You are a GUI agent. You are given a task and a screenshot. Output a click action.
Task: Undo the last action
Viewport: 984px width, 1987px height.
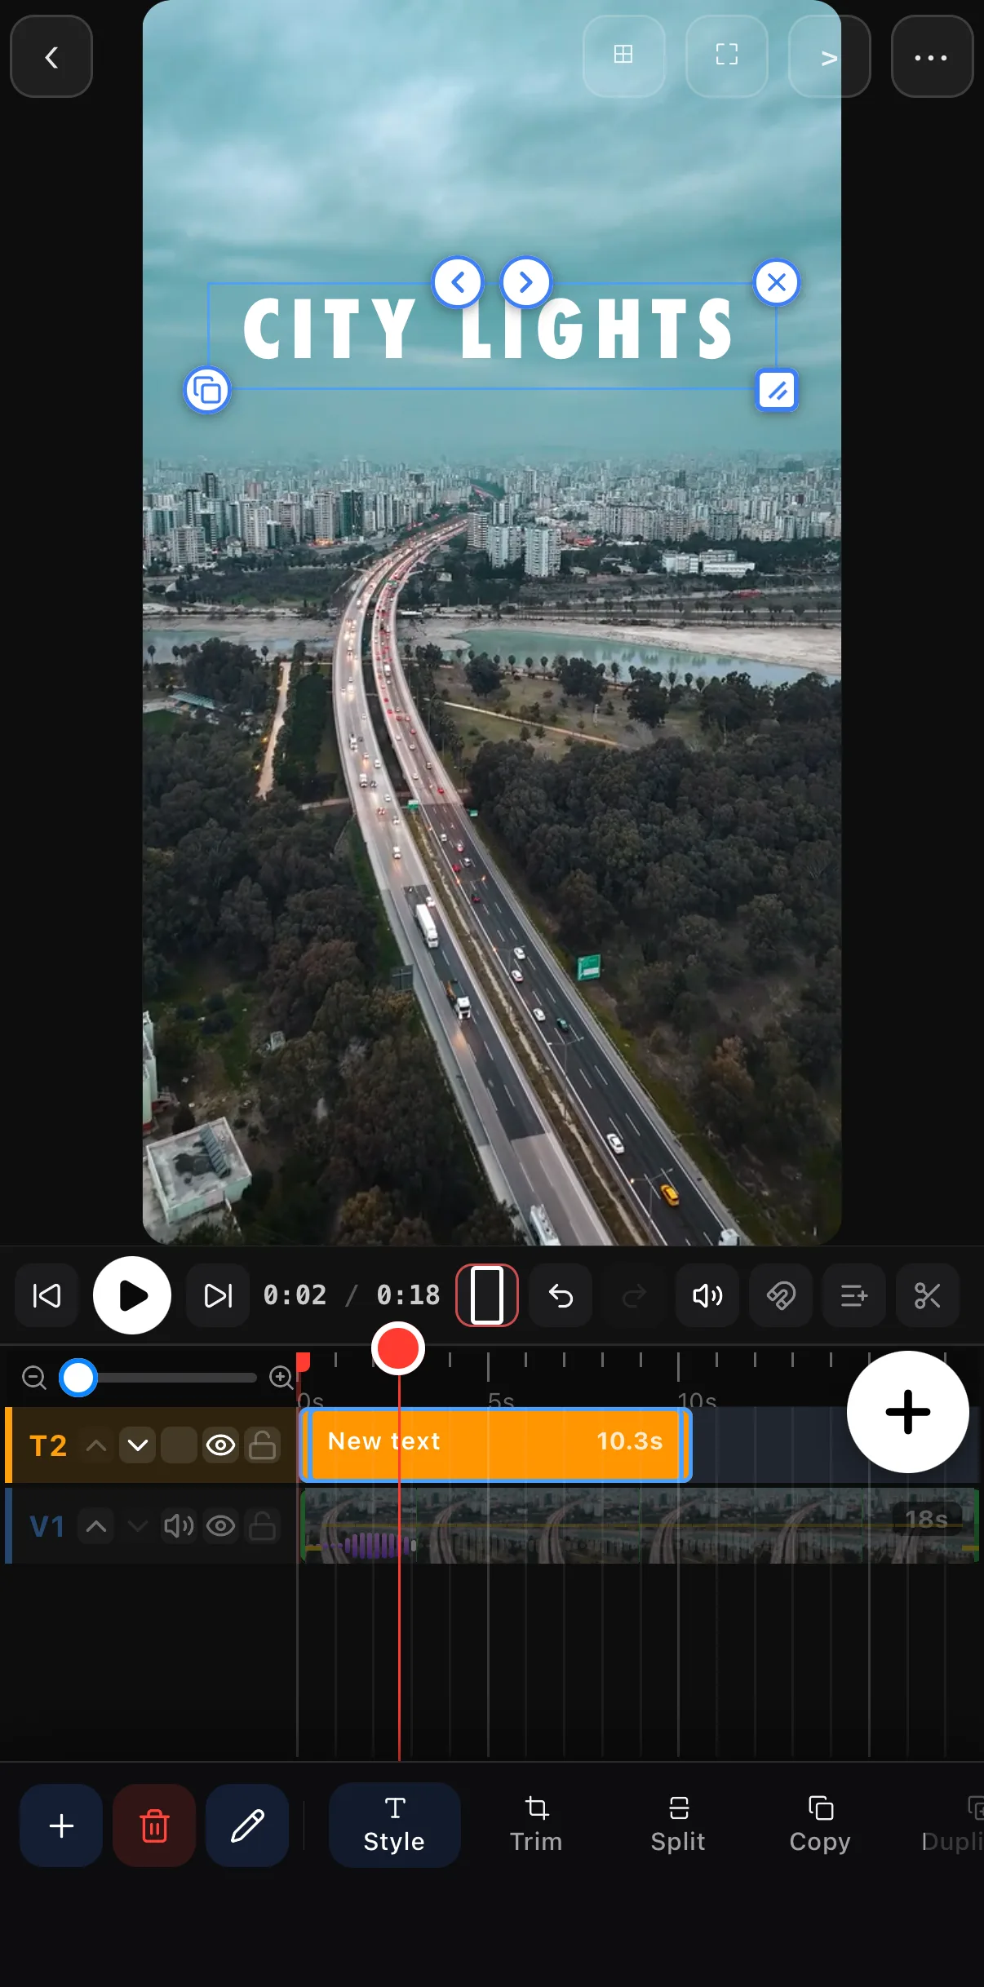click(x=561, y=1295)
